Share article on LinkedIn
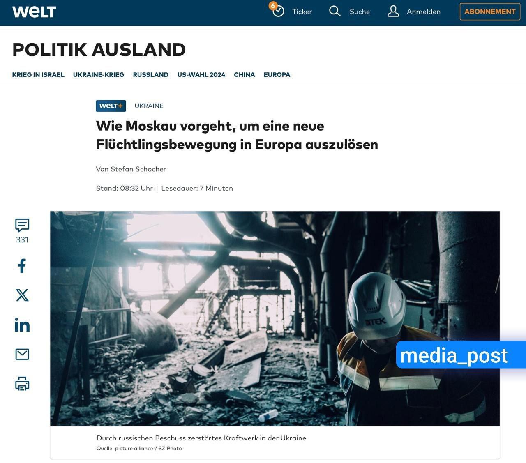The width and height of the screenshot is (526, 463). point(22,325)
